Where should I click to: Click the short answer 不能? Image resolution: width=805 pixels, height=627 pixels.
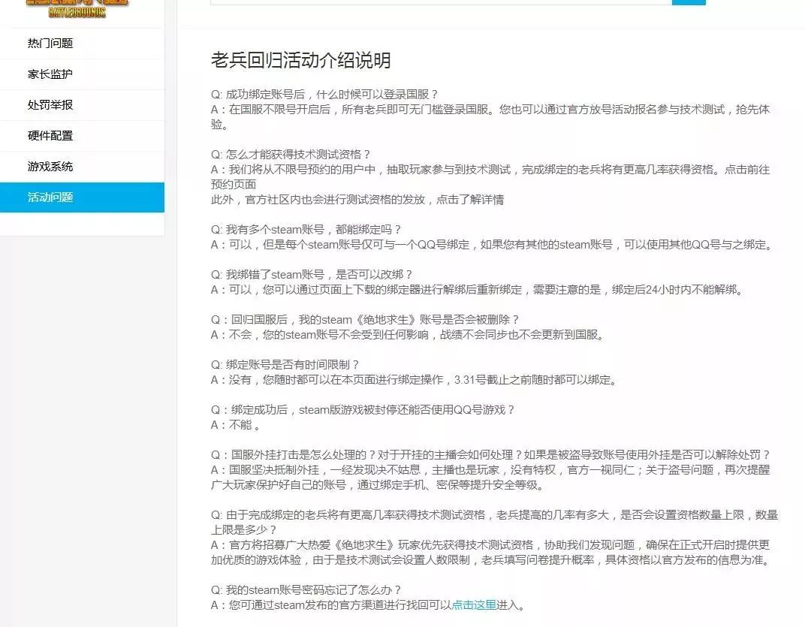236,425
